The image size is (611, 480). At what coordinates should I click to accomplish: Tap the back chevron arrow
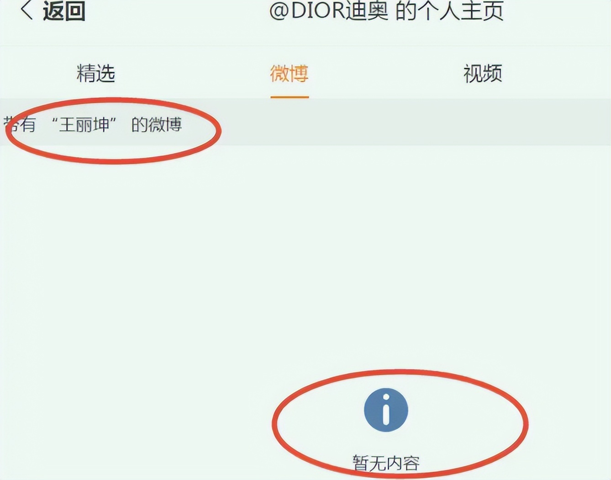[x=26, y=10]
